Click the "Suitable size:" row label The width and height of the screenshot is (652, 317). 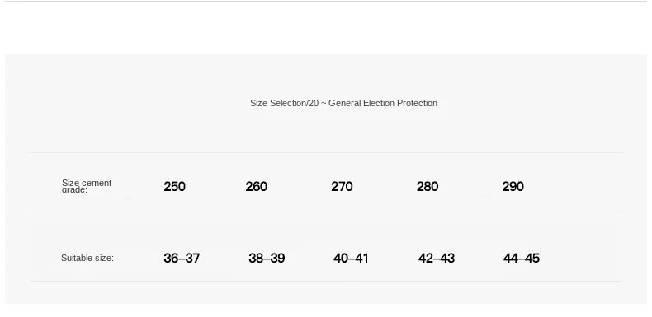(87, 258)
